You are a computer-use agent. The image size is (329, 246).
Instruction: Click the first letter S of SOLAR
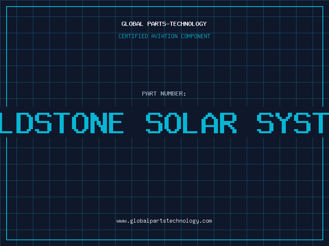pyautogui.click(x=155, y=122)
